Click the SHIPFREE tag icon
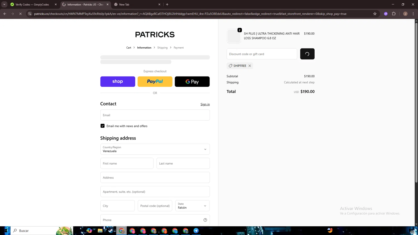This screenshot has width=418, height=235. (x=230, y=66)
